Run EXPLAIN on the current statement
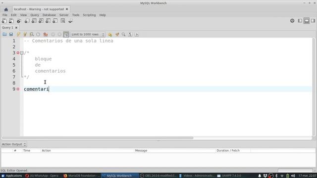Viewport: 317px width, 178px height. click(x=32, y=34)
